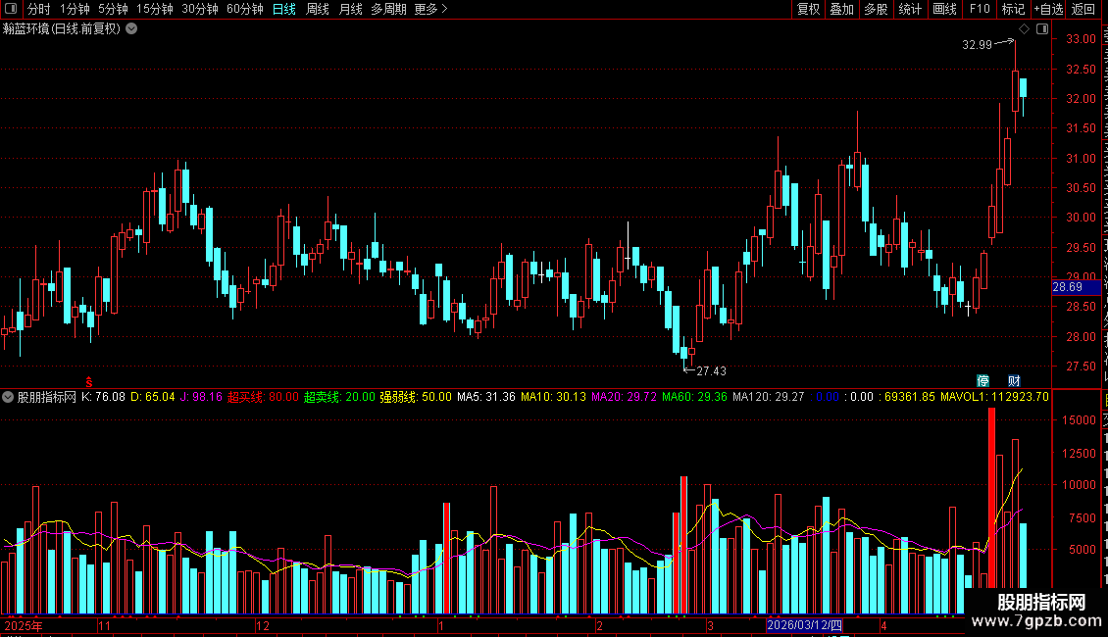Viewport: 1108px width, 637px height.
Task: Click the 财 financial marker icon
Action: click(x=1014, y=380)
